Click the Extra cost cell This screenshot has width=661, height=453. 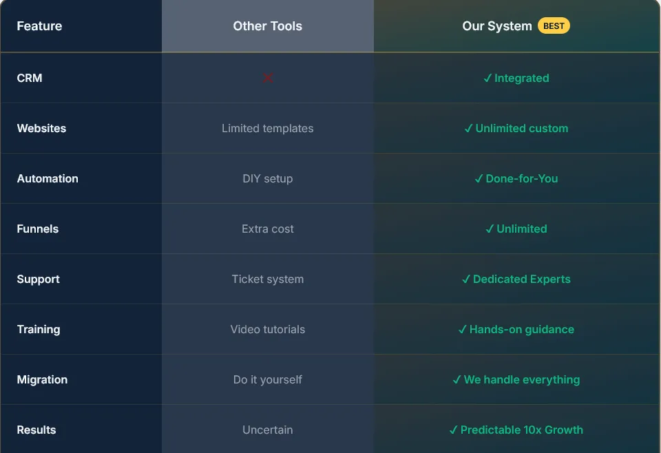(x=267, y=229)
